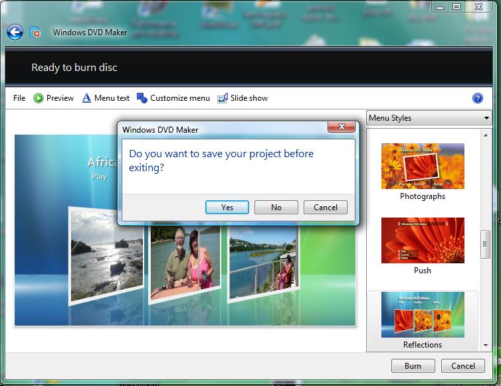Select the Reflections menu style thumbnail
Screen dimensions: 501x386
423,314
